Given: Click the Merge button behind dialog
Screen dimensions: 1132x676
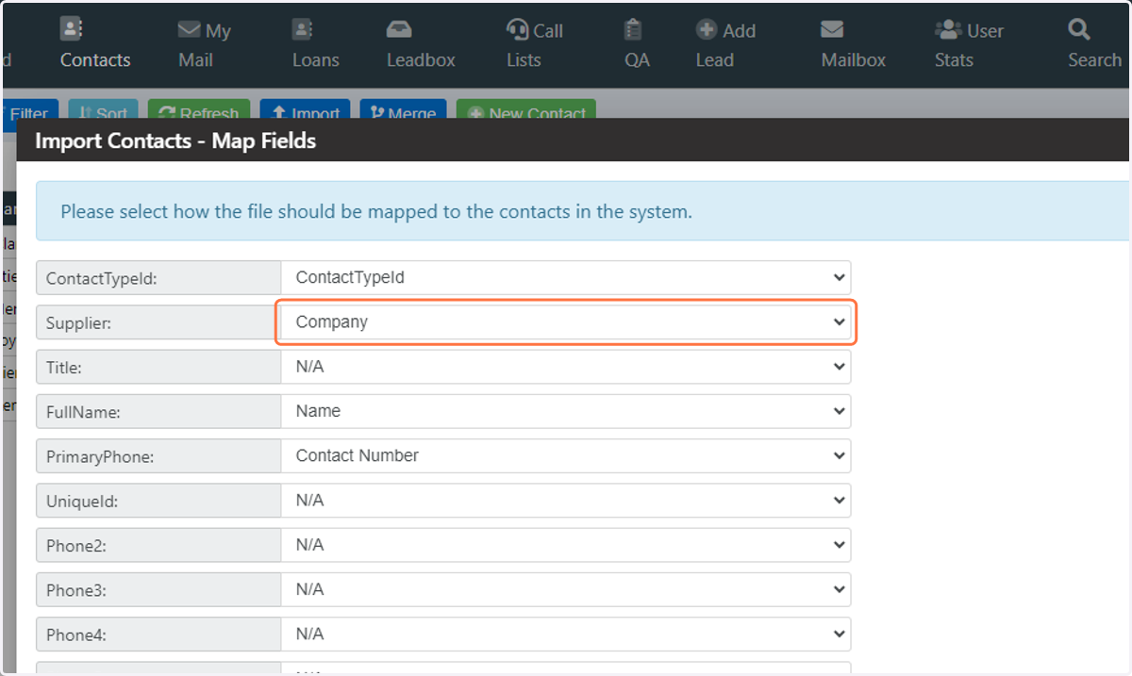Looking at the screenshot, I should coord(403,109).
